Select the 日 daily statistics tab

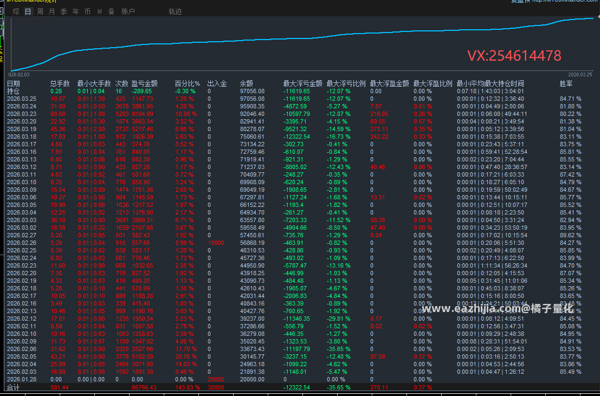28,11
